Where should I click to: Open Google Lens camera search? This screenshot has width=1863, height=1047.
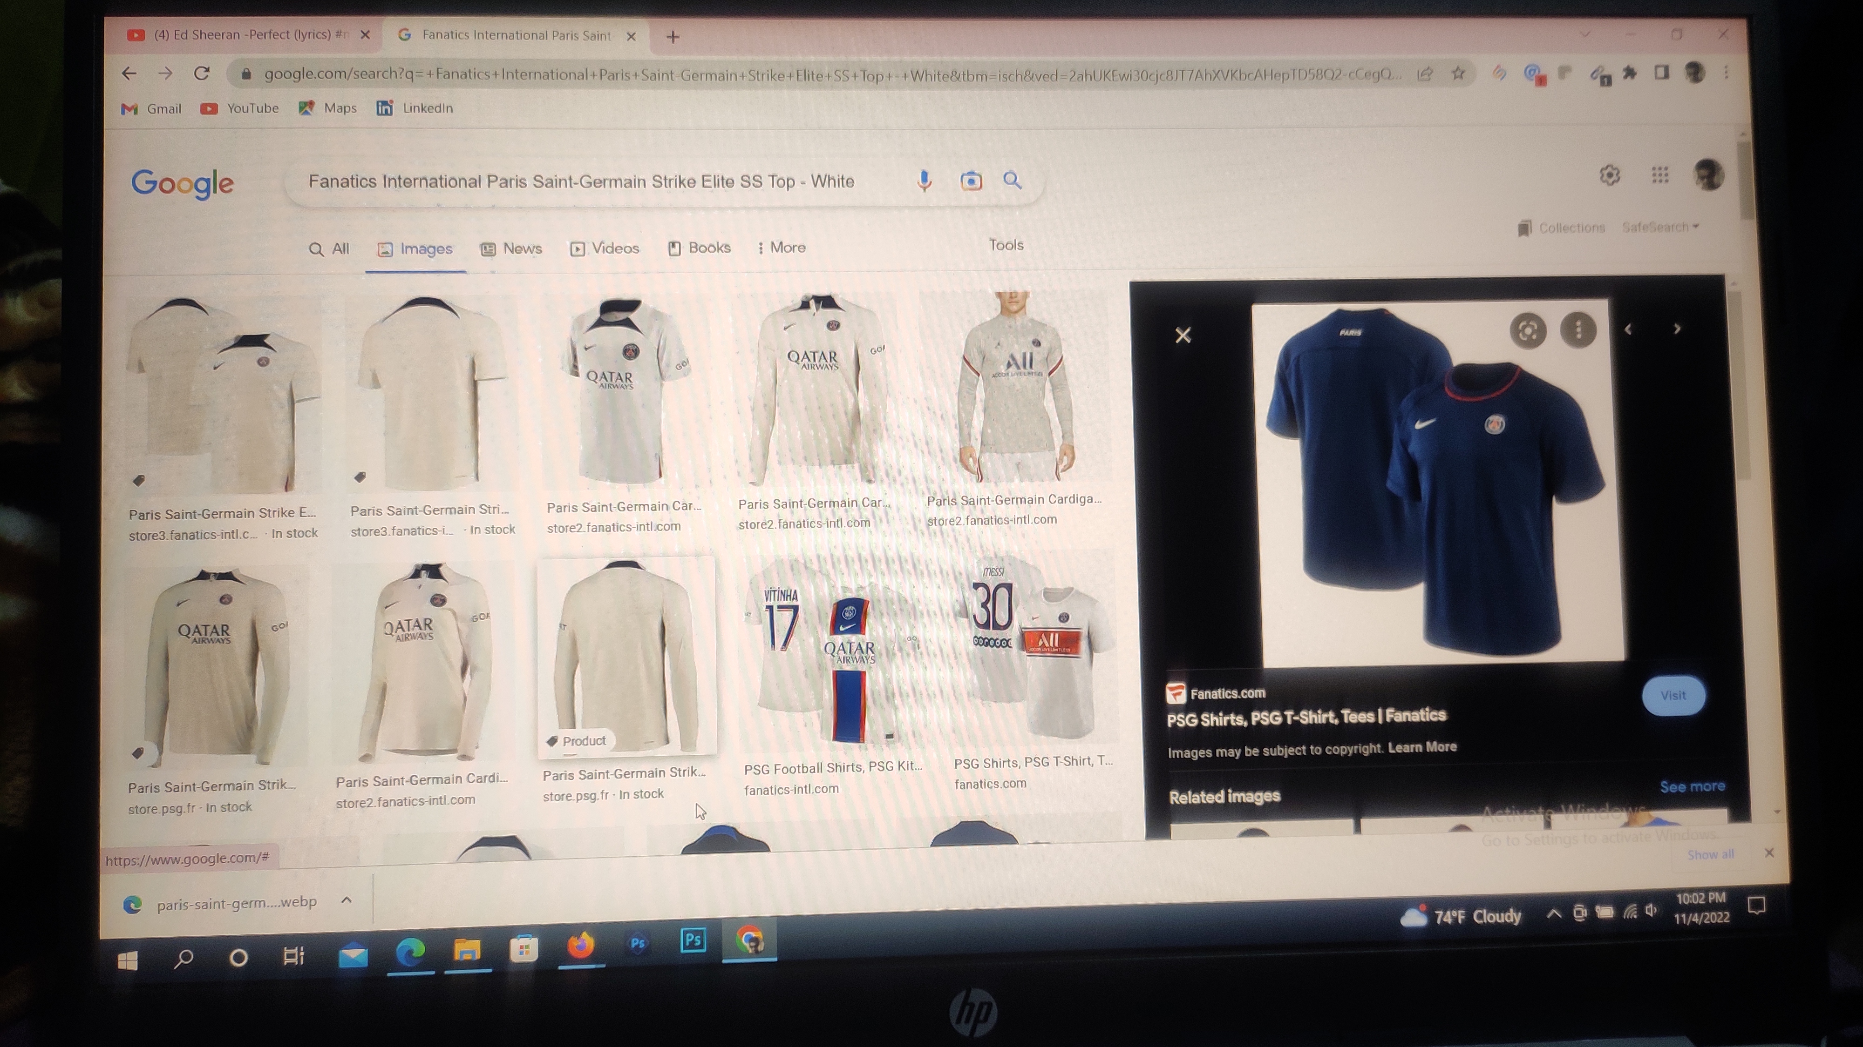pyautogui.click(x=971, y=181)
